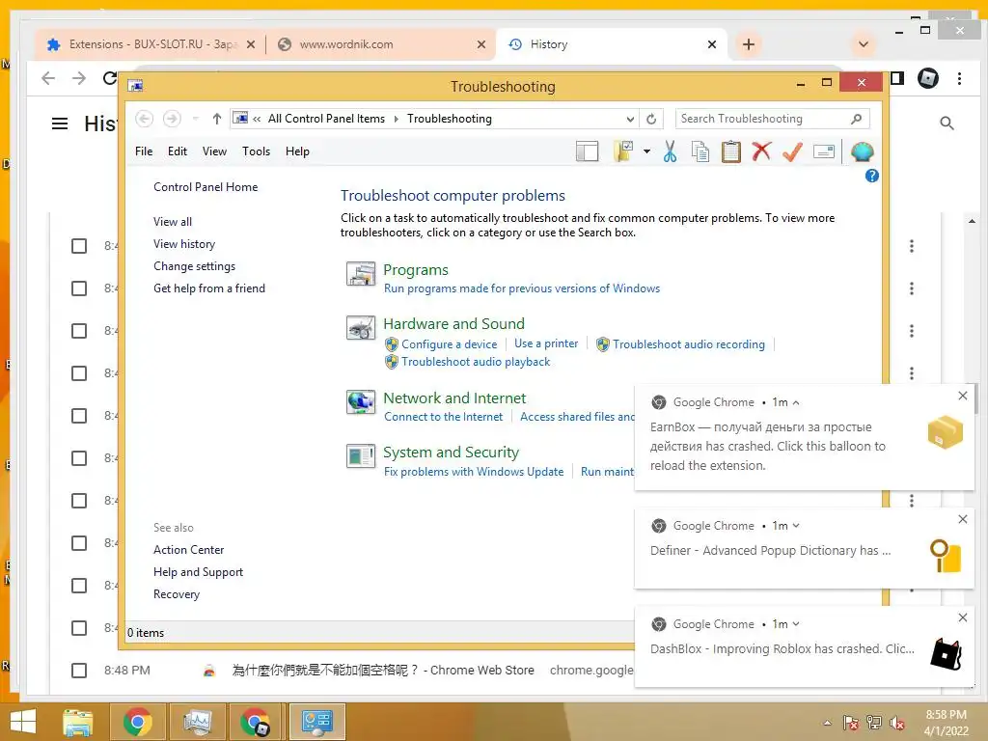The image size is (988, 741).
Task: Open the Help menu
Action: coord(297,151)
